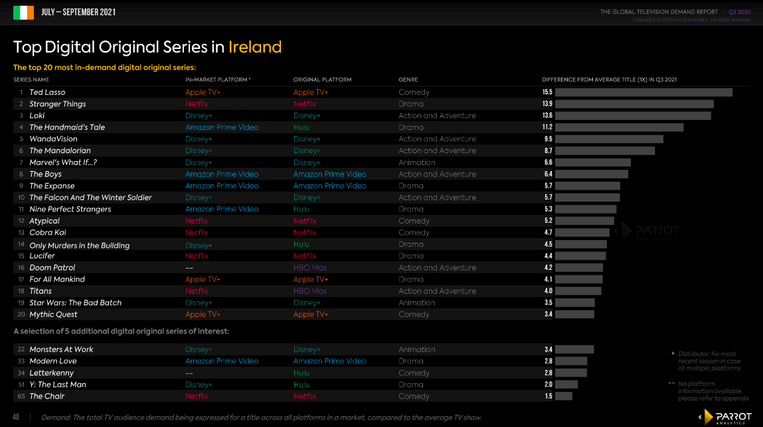
Task: Click 'The Chair' series name
Action: 46,396
